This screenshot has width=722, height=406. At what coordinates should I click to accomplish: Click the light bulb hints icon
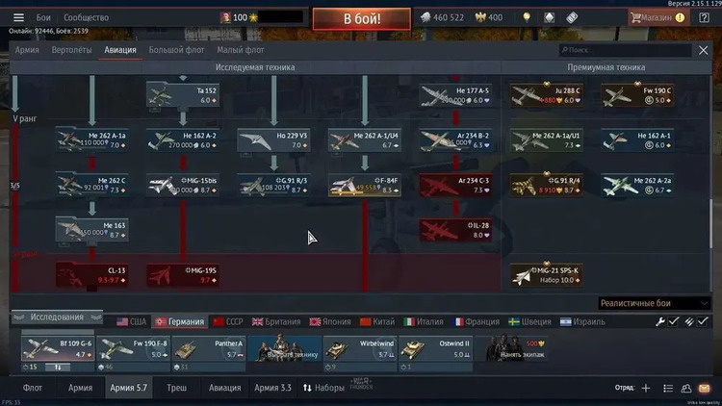[x=527, y=17]
